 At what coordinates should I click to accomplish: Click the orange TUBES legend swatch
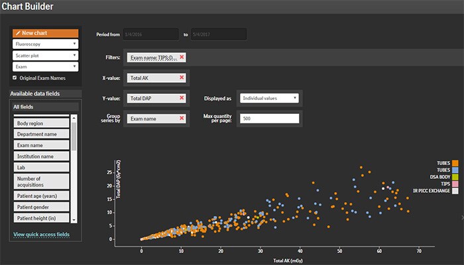pos(455,163)
